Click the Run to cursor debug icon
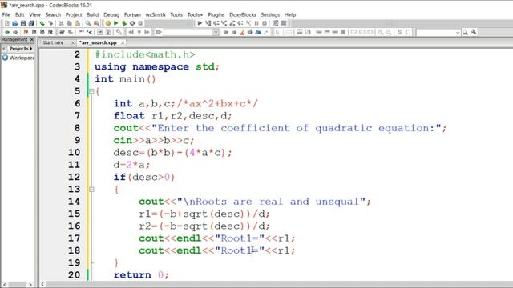This screenshot has height=288, width=513. (208, 23)
